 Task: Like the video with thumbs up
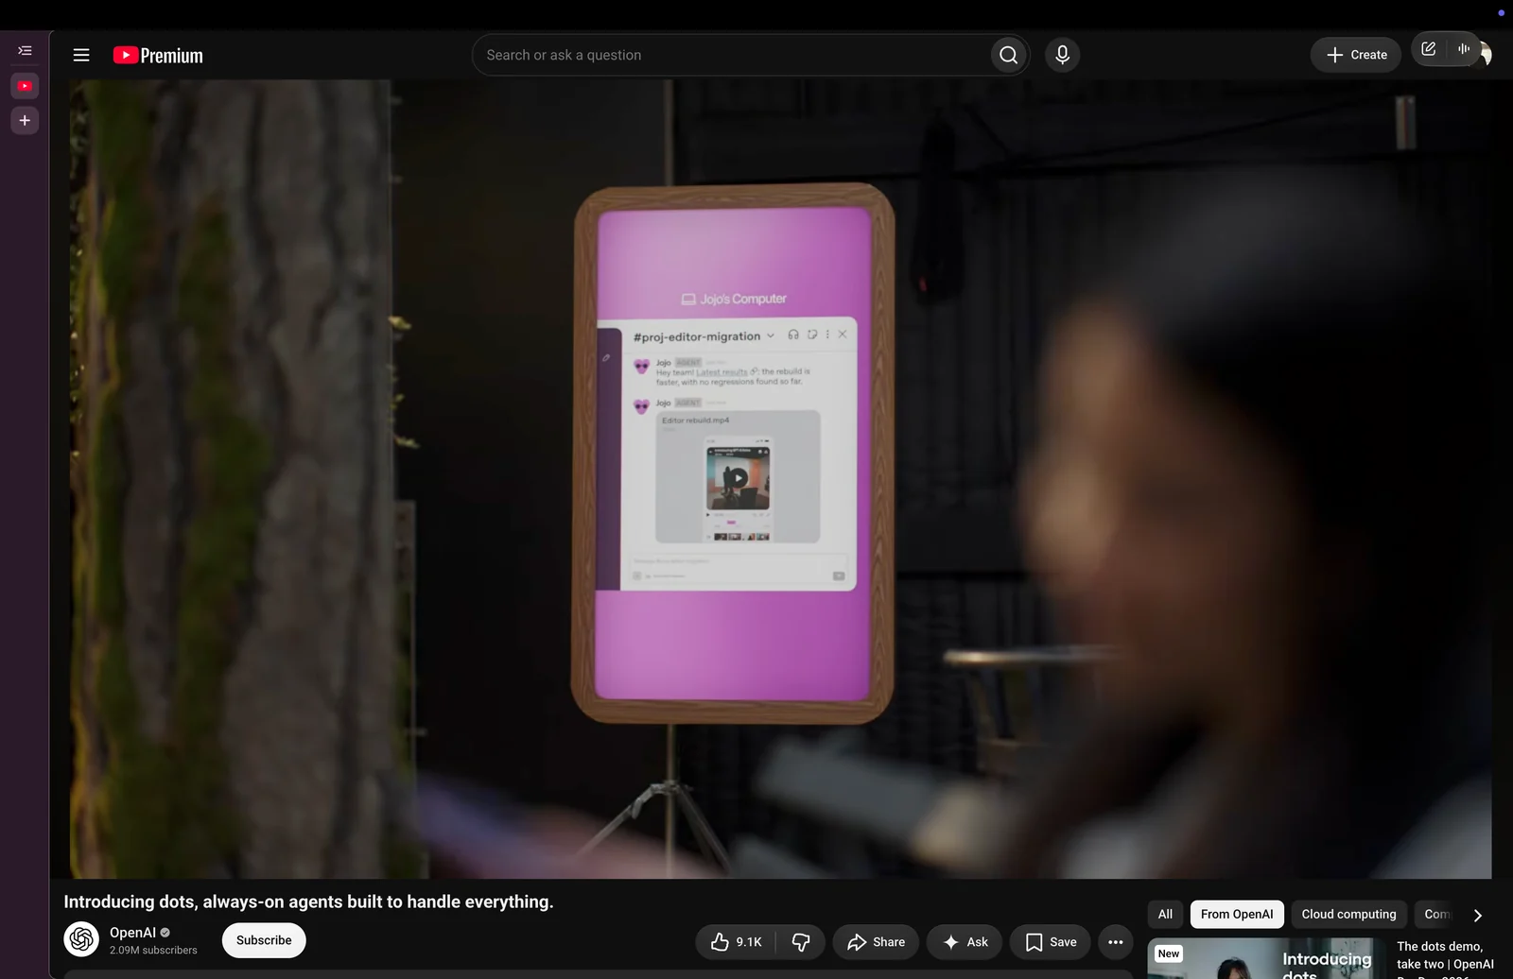pos(736,942)
